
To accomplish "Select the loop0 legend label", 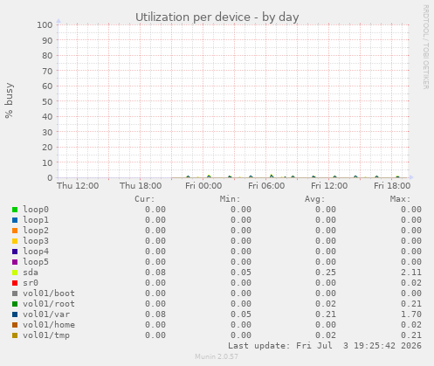I will click(36, 210).
